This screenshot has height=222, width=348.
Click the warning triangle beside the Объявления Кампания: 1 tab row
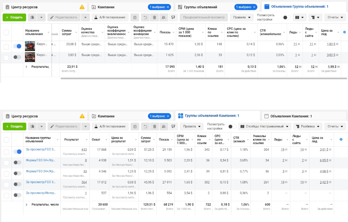point(82,116)
